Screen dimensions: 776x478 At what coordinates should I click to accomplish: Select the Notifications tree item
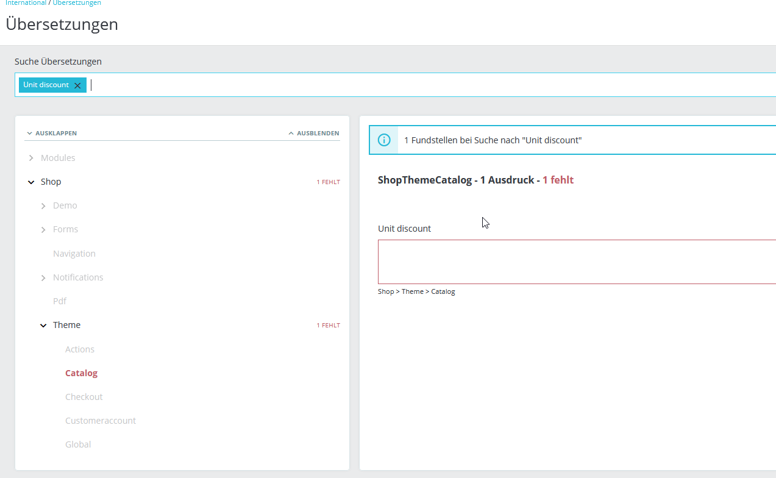(x=78, y=277)
